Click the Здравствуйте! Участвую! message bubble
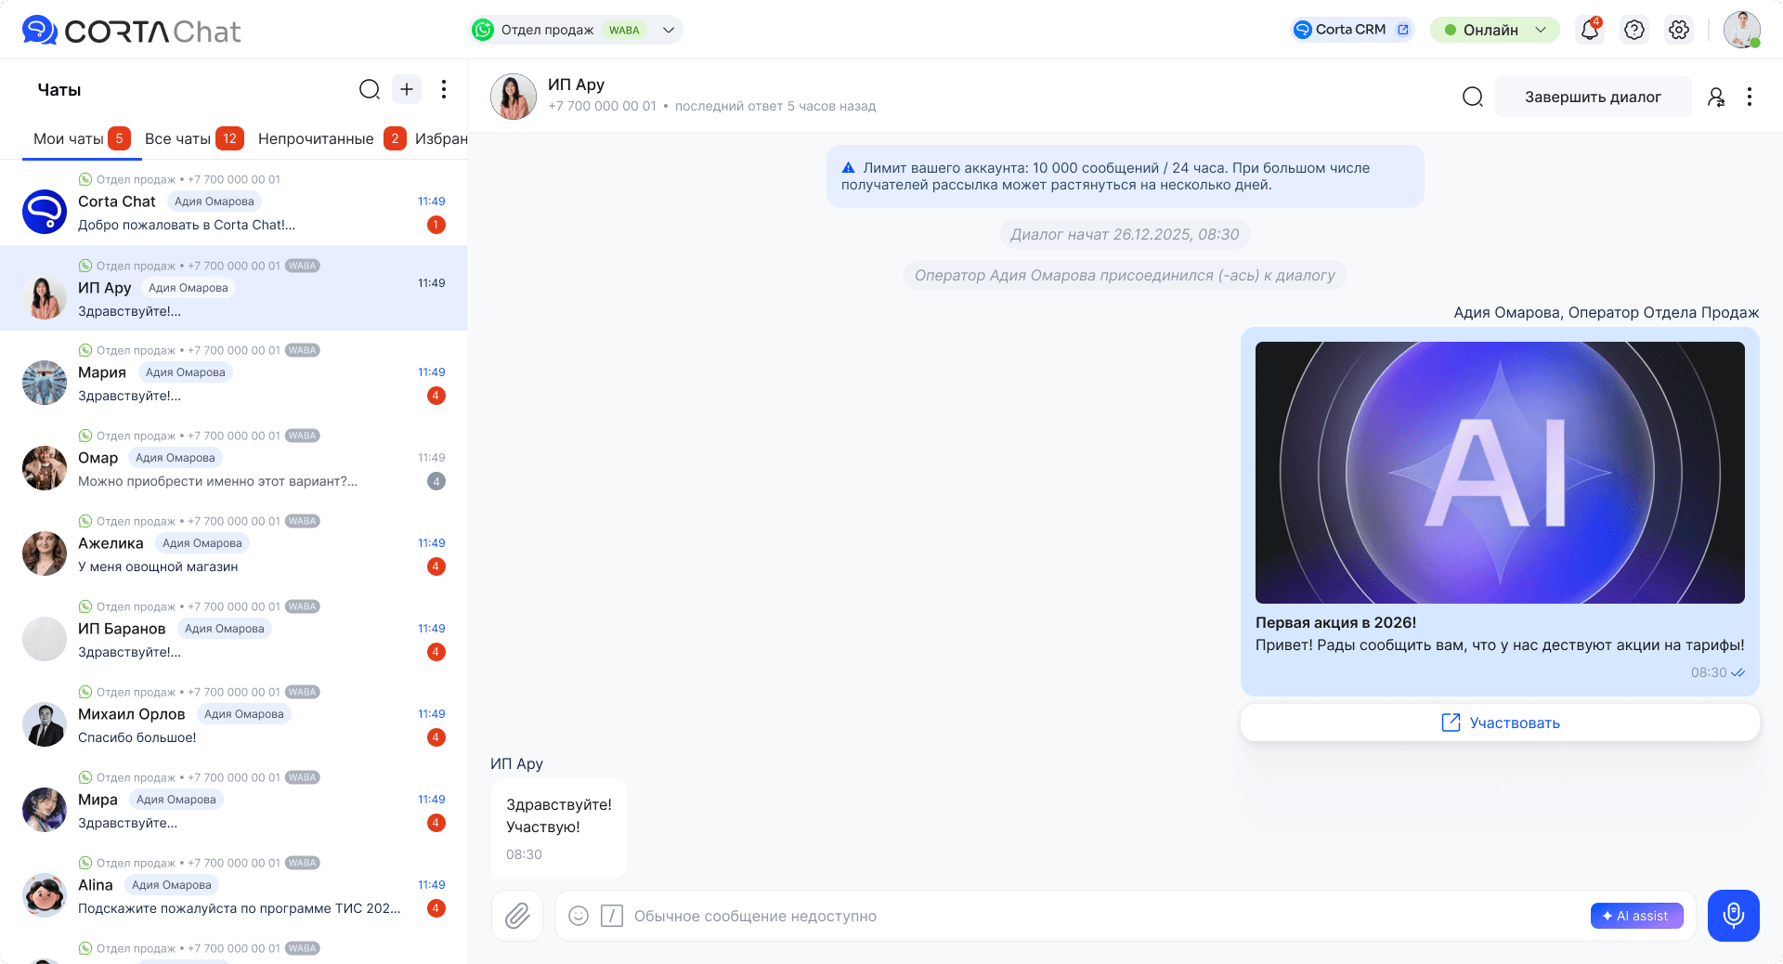 559,827
